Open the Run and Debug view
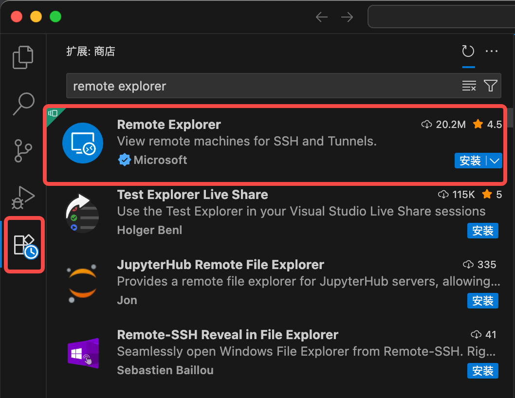 click(23, 197)
